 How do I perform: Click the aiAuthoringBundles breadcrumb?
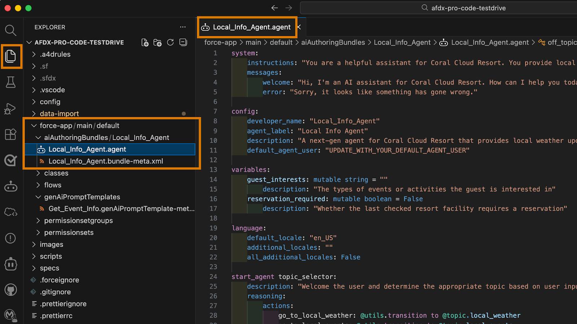tap(333, 42)
